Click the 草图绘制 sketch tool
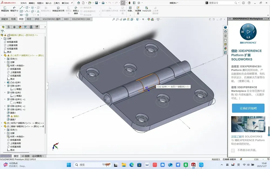This screenshot has height=169, width=270. (x=5, y=9)
